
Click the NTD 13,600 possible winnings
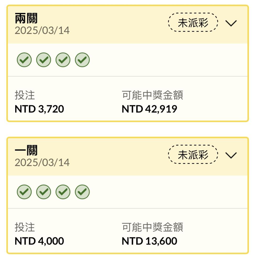tap(149, 241)
